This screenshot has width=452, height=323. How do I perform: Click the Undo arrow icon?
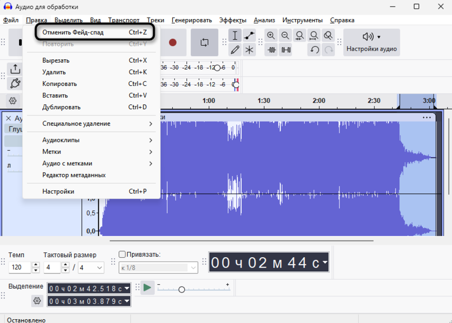[314, 49]
